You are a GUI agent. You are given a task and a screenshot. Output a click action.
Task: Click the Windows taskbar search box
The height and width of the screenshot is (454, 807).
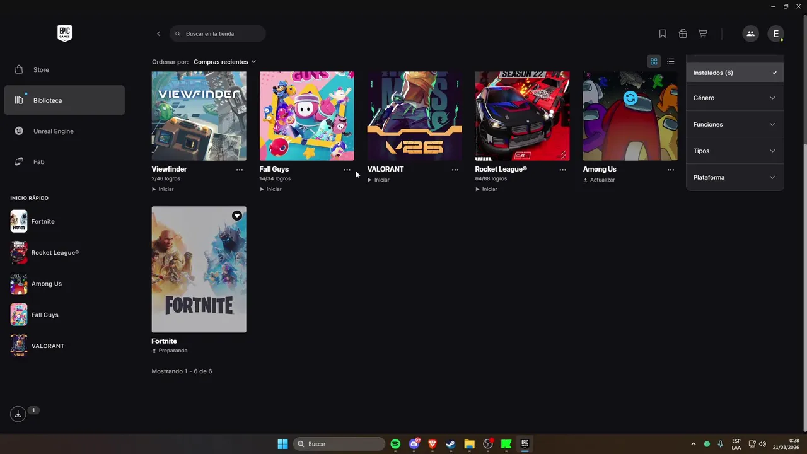point(339,444)
